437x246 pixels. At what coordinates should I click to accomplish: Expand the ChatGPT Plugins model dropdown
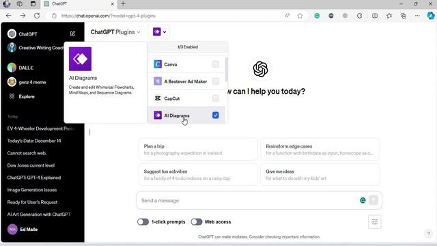[x=115, y=32]
